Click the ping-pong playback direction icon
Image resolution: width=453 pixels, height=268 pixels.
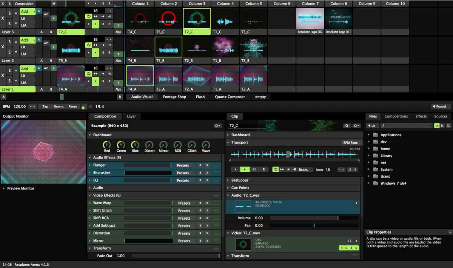[283, 169]
